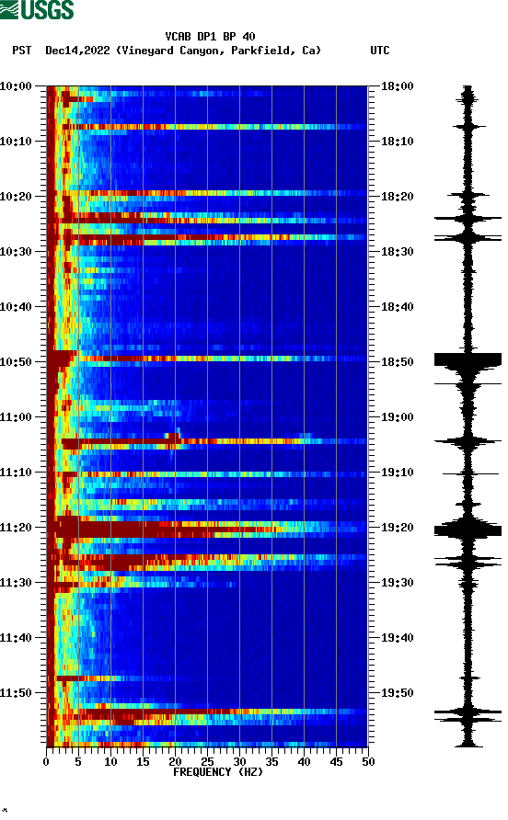Click the 19:10 UTC time label

coord(397,473)
